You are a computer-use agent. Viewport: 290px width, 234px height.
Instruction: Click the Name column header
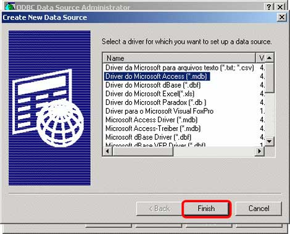(179, 58)
